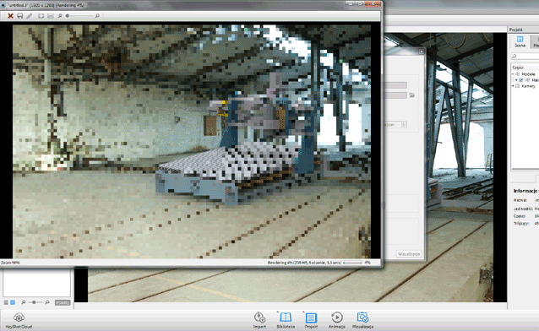Click the pencil edit icon in the render toolbar
Image resolution: width=539 pixels, height=331 pixels.
pyautogui.click(x=30, y=16)
